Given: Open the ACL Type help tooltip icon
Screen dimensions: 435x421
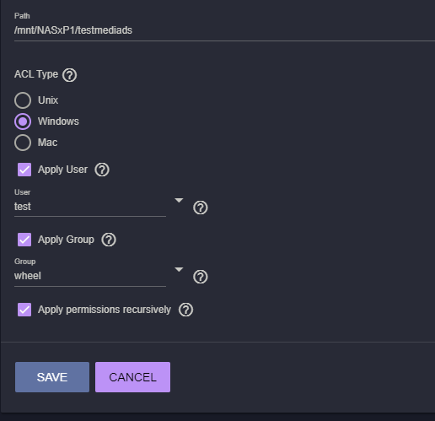Looking at the screenshot, I should coord(69,75).
